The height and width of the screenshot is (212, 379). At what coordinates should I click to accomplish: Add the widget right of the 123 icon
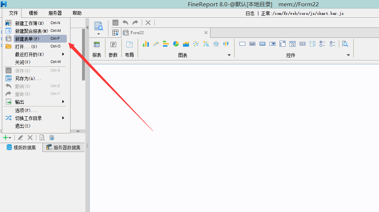tap(312, 44)
